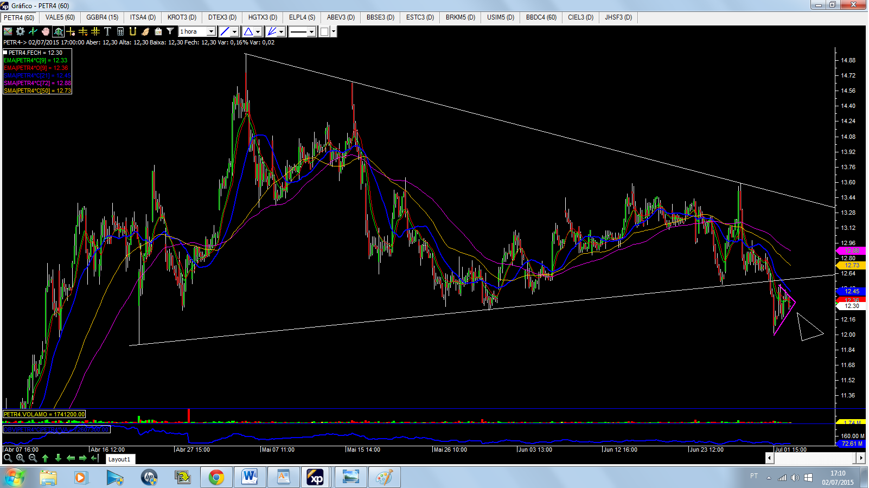
Task: Click the bottom magnifier reset zoom icon
Action: [x=8, y=458]
